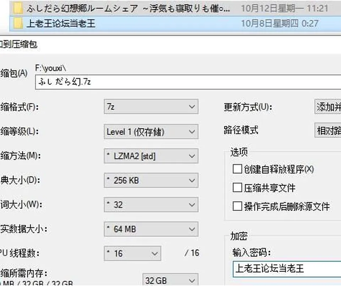This screenshot has width=341, height=286.
Task: Enable 压缩共享文件 checkbox
Action: click(237, 188)
